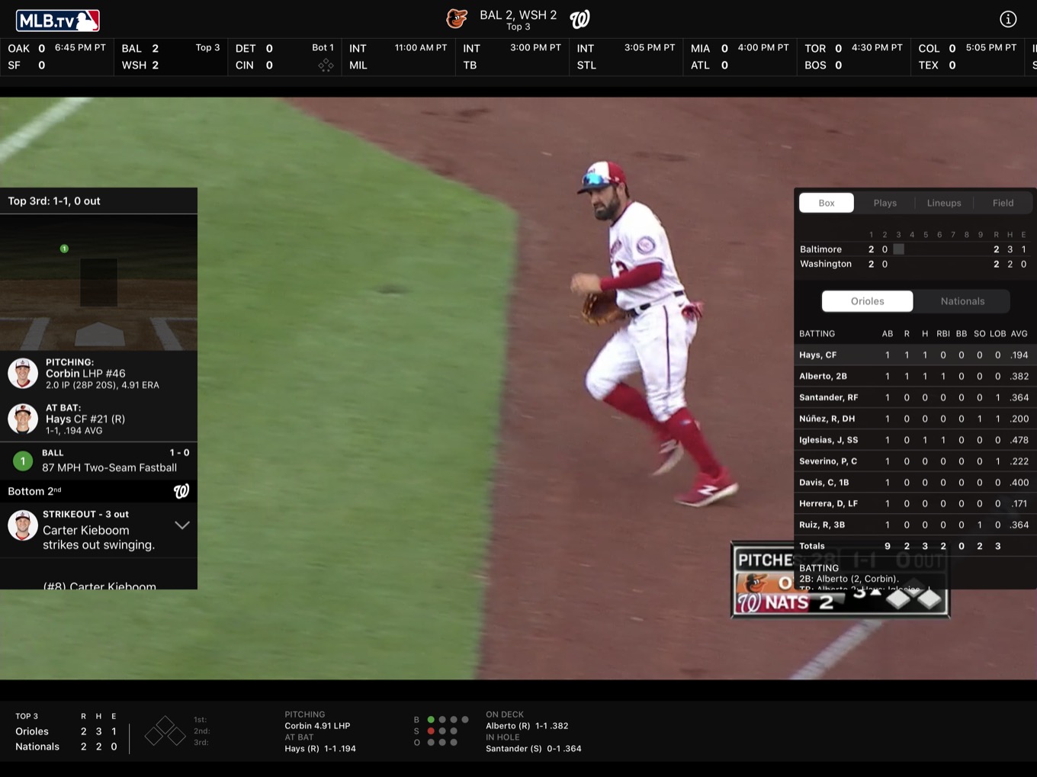This screenshot has width=1037, height=777.
Task: Select Ruiz, R, 3B batting row
Action: click(915, 525)
